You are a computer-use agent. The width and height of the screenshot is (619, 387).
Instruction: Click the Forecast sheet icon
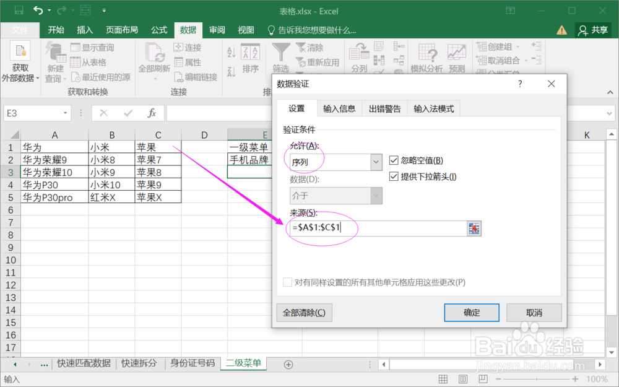tap(457, 53)
